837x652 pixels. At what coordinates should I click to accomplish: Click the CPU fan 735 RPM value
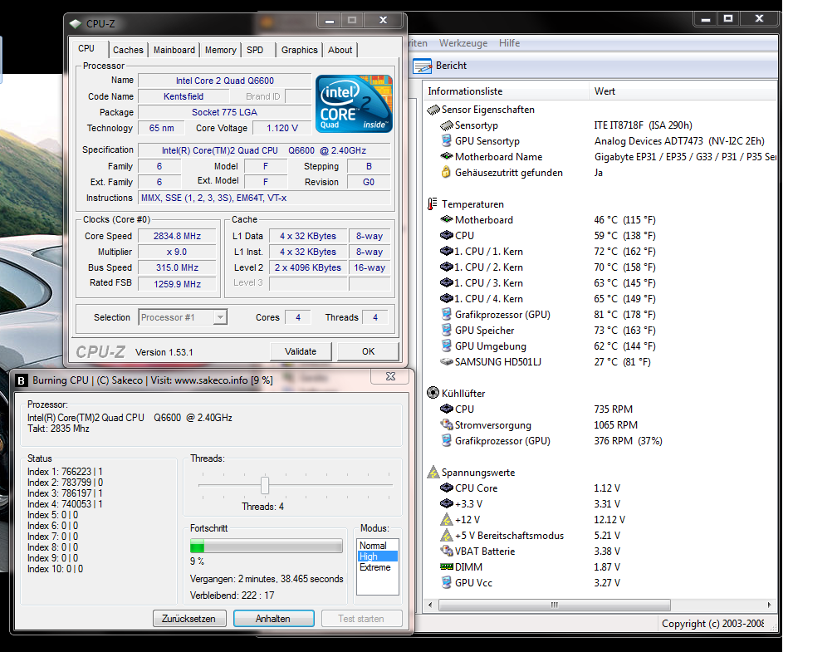(614, 409)
